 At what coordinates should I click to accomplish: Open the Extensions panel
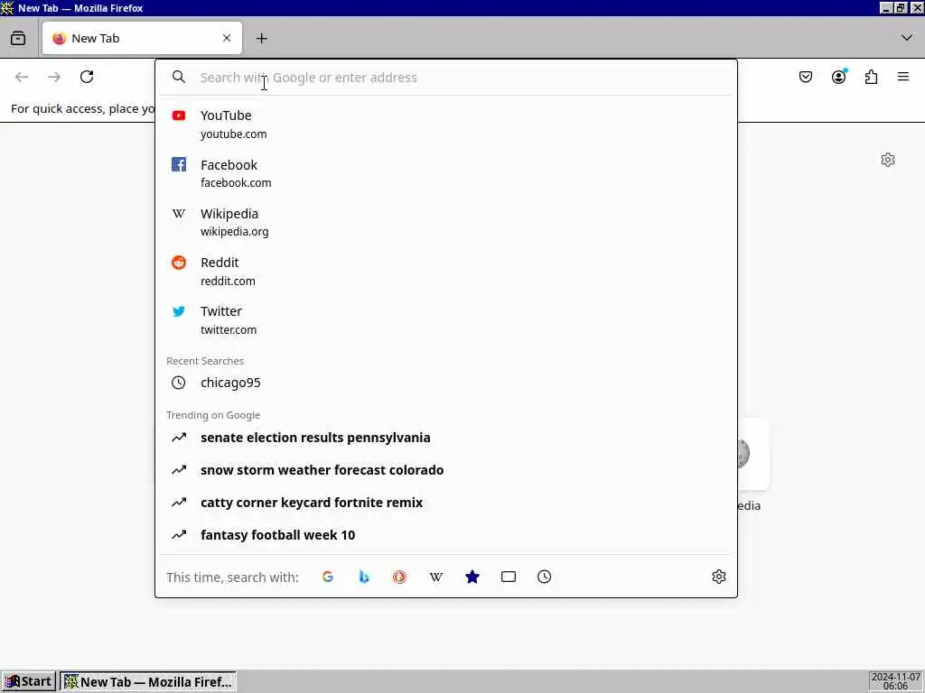point(871,78)
